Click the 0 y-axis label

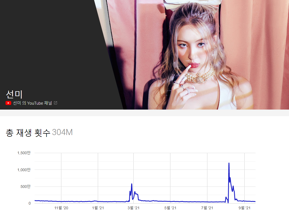pyautogui.click(x=30, y=203)
